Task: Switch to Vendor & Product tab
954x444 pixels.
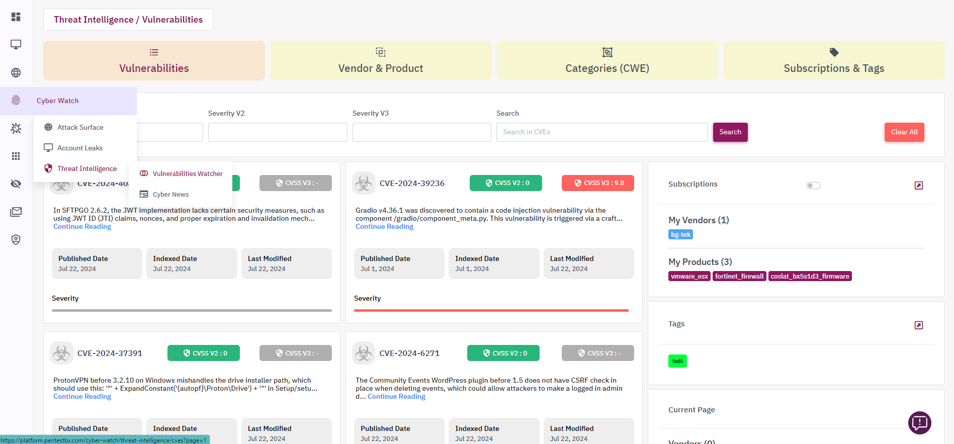Action: pos(381,60)
